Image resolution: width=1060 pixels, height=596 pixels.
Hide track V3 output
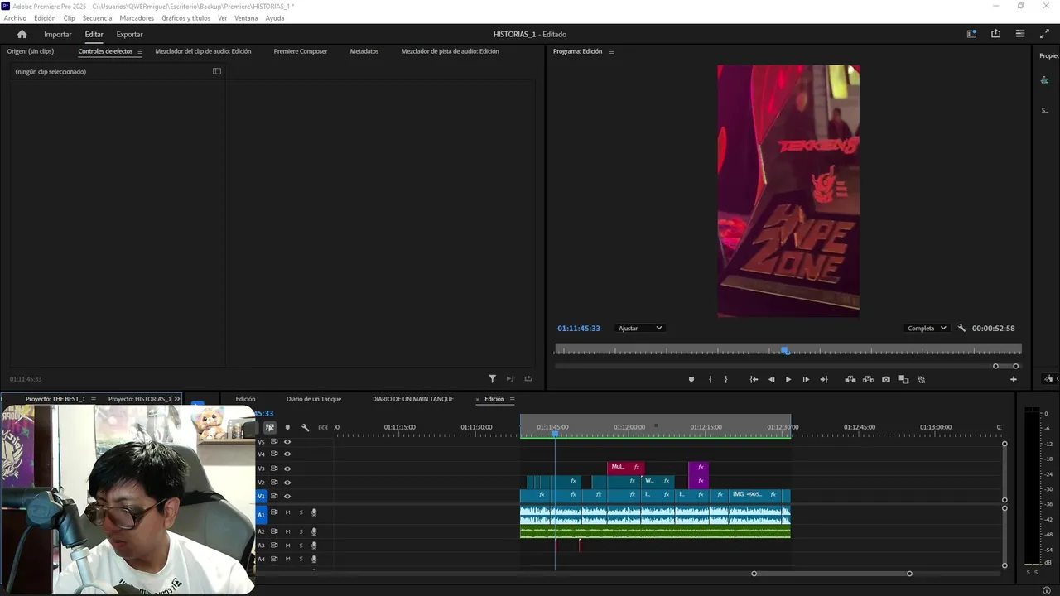coord(287,469)
